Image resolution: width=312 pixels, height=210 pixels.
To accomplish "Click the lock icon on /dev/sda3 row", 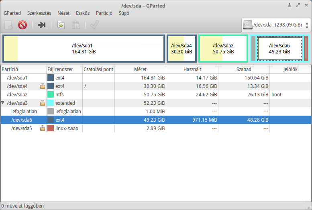I will click(43, 103).
